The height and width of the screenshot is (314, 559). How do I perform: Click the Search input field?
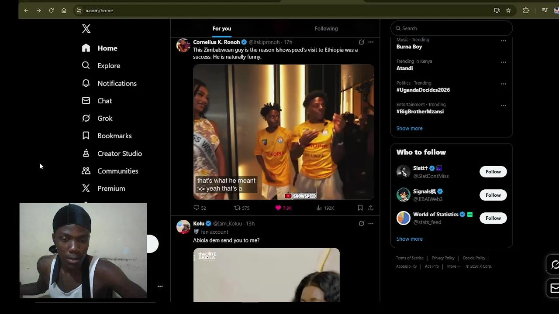pos(452,28)
